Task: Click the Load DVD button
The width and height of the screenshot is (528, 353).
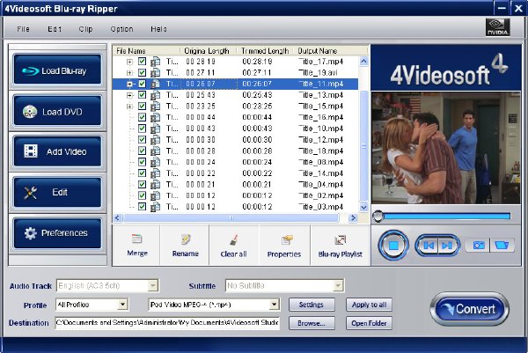Action: coord(57,111)
